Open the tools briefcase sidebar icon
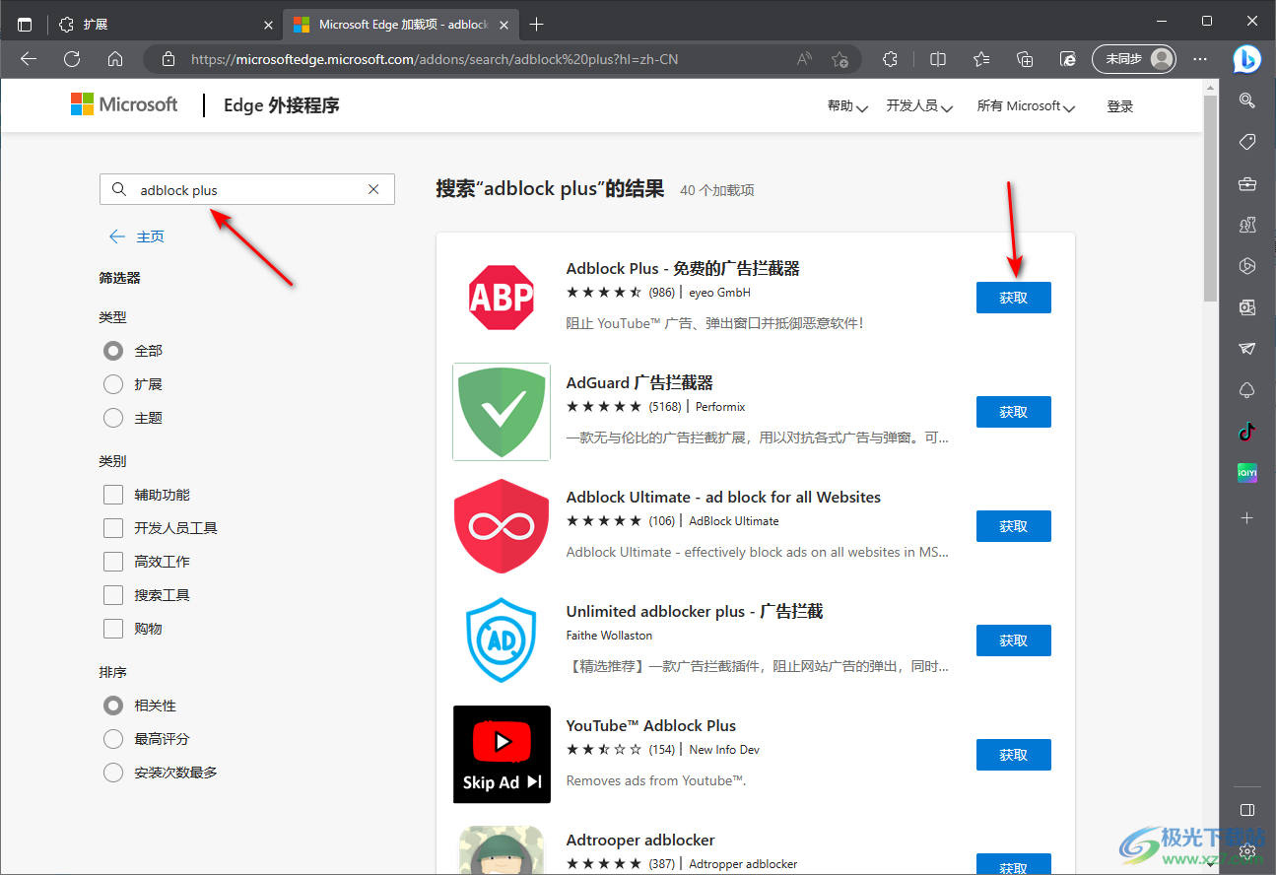The image size is (1276, 875). [x=1246, y=183]
